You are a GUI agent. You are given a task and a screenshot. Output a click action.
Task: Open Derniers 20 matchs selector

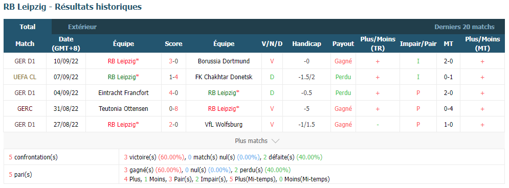tap(464, 27)
